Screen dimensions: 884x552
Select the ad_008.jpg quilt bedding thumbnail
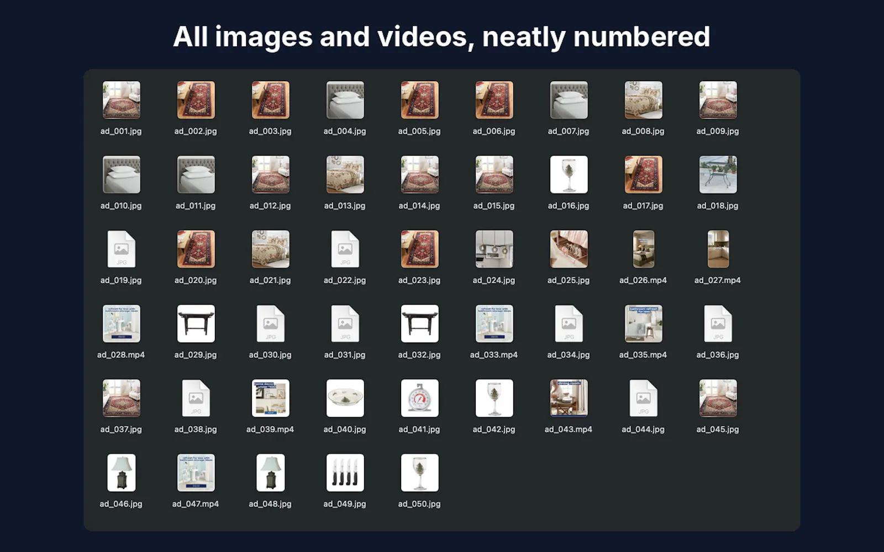tap(643, 100)
